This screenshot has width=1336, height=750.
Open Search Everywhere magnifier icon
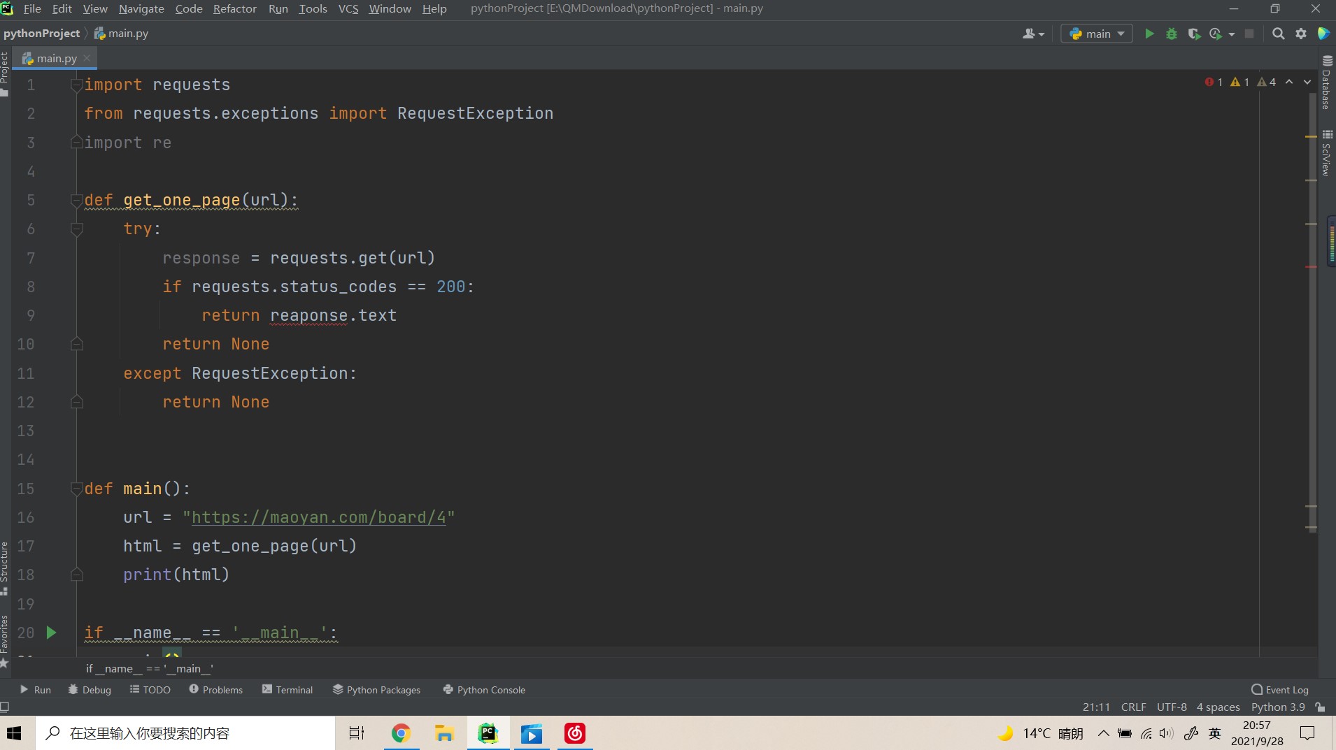click(x=1278, y=34)
